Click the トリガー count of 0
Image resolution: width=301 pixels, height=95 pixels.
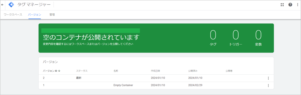[x=236, y=35]
